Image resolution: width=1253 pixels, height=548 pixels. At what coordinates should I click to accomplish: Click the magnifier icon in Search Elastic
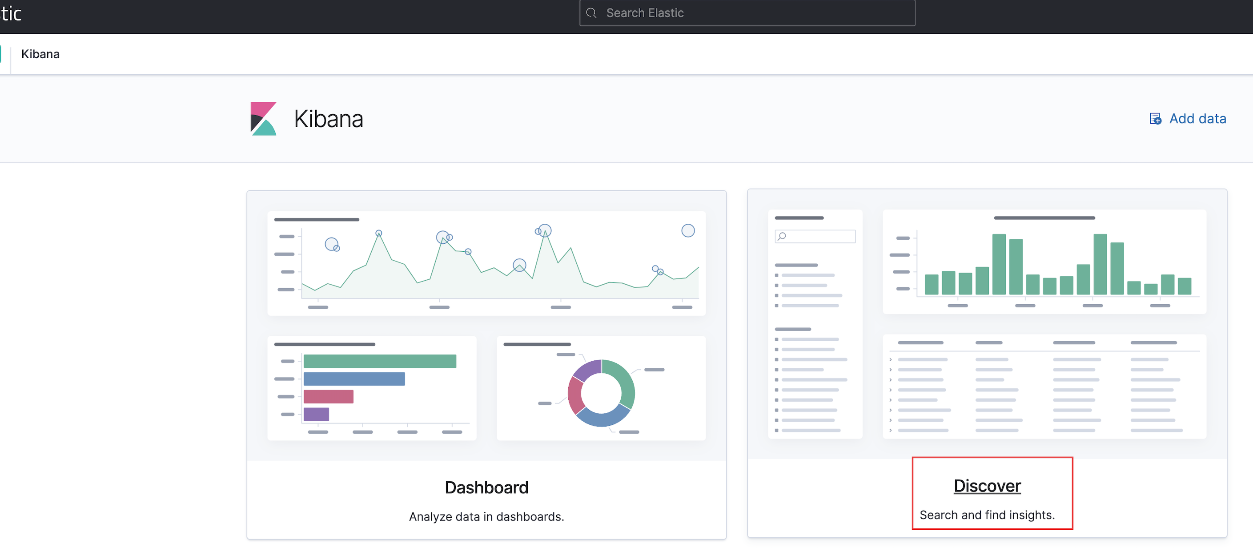[591, 13]
